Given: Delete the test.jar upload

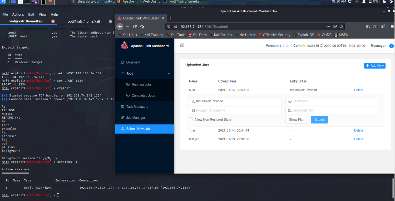Looking at the screenshot, I should (358, 139).
